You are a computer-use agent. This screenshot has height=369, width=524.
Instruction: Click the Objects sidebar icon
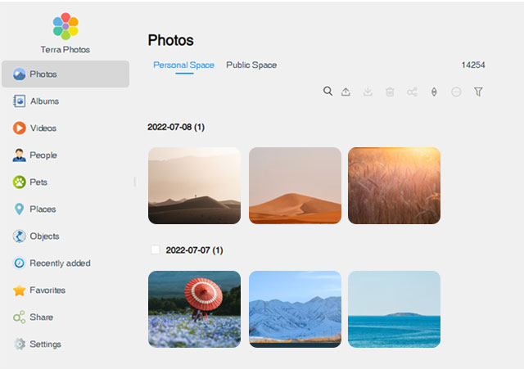click(19, 236)
